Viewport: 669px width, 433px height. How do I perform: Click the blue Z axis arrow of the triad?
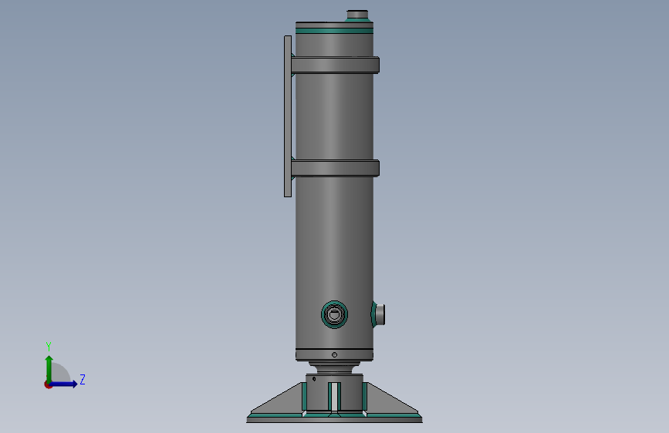[64, 384]
